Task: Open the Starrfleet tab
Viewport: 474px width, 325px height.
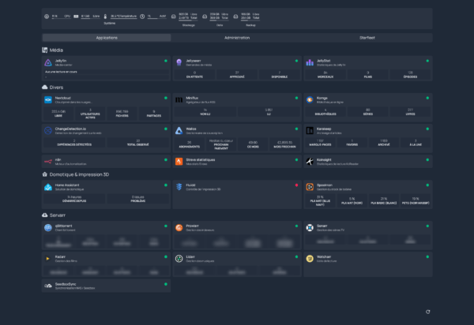Action: pos(367,37)
